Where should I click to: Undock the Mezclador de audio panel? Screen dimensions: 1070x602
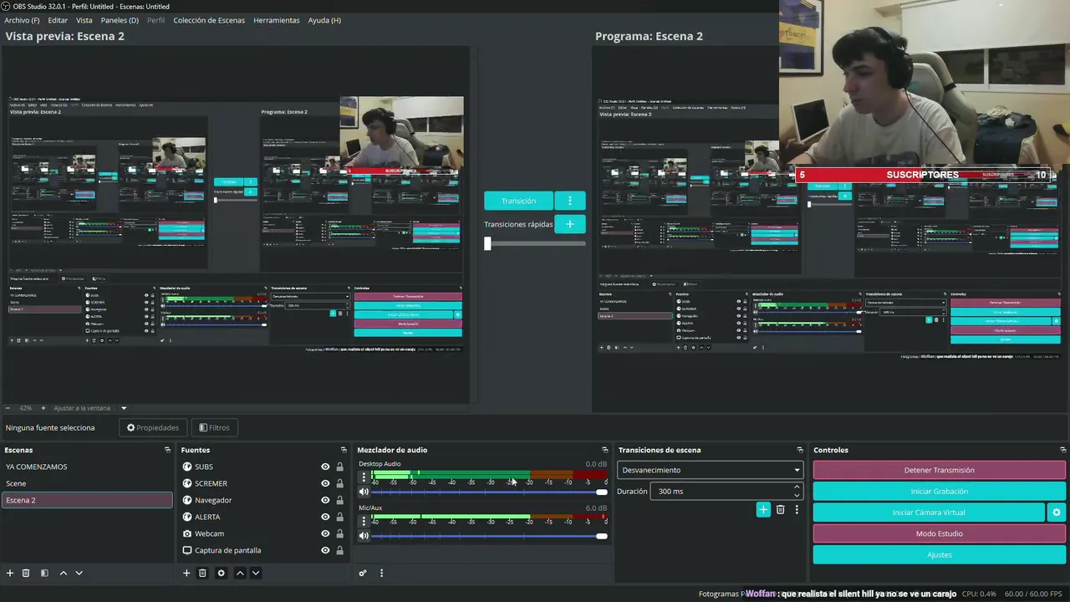coord(605,450)
